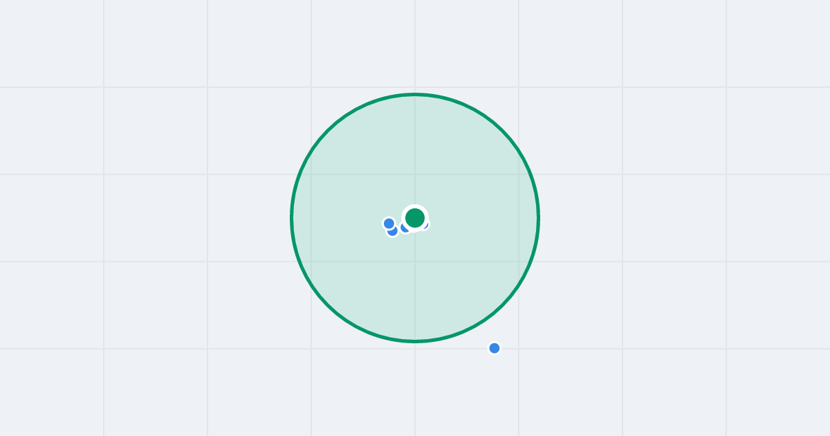Choose the blue dot overlapped by green marker's left edge

(x=405, y=227)
